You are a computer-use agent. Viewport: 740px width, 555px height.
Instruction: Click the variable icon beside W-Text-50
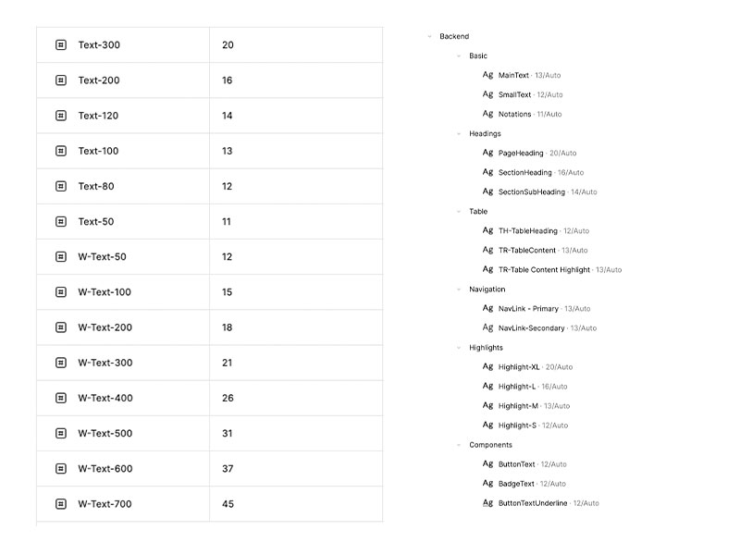click(x=61, y=257)
